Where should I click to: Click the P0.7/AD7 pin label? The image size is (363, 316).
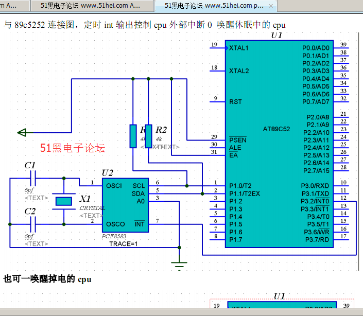pyautogui.click(x=316, y=102)
